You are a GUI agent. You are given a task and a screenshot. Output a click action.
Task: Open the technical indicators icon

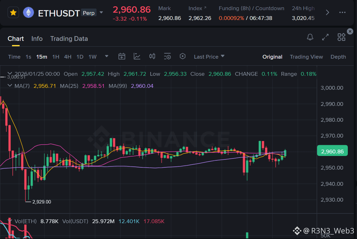pyautogui.click(x=152, y=56)
